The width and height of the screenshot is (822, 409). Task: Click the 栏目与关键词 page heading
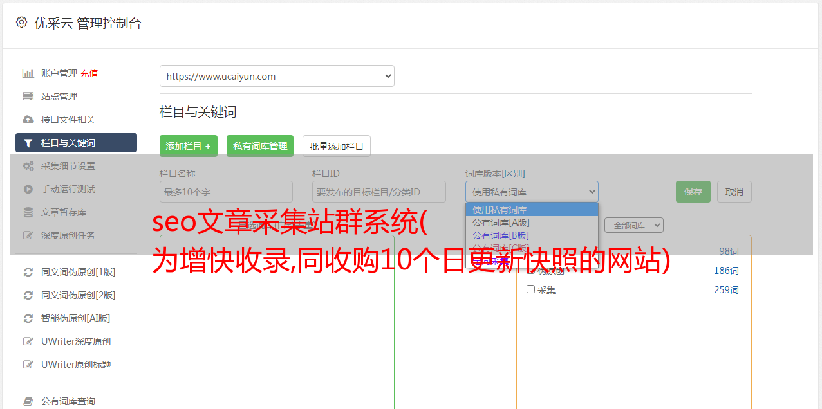tap(198, 112)
